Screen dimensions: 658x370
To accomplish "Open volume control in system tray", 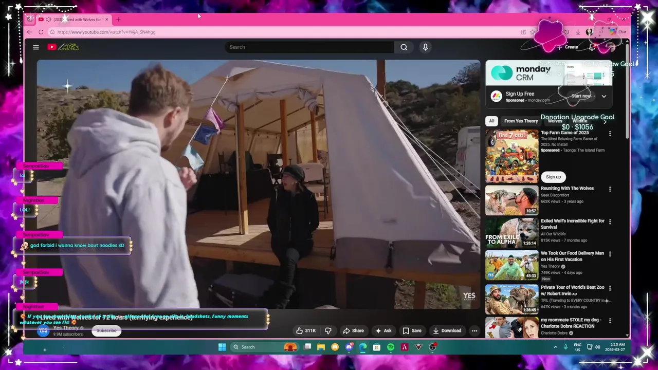I will 597,347.
